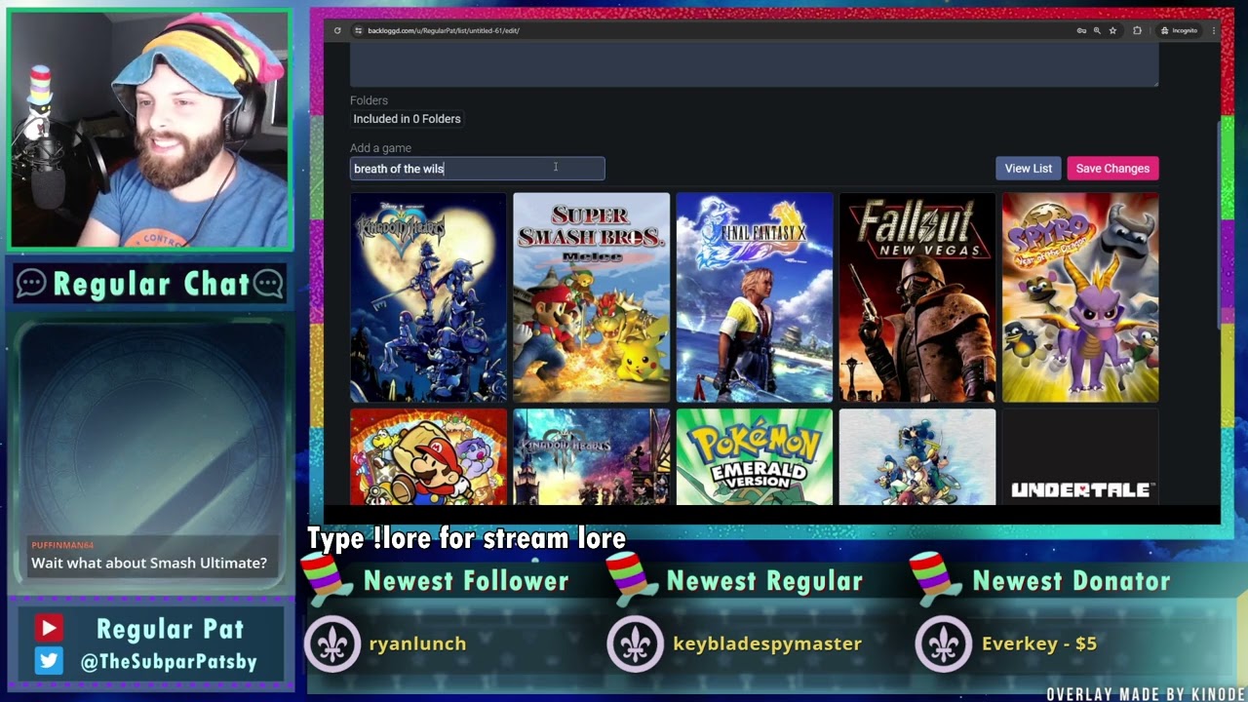
Task: Open the browser three-dot menu
Action: 1214,30
